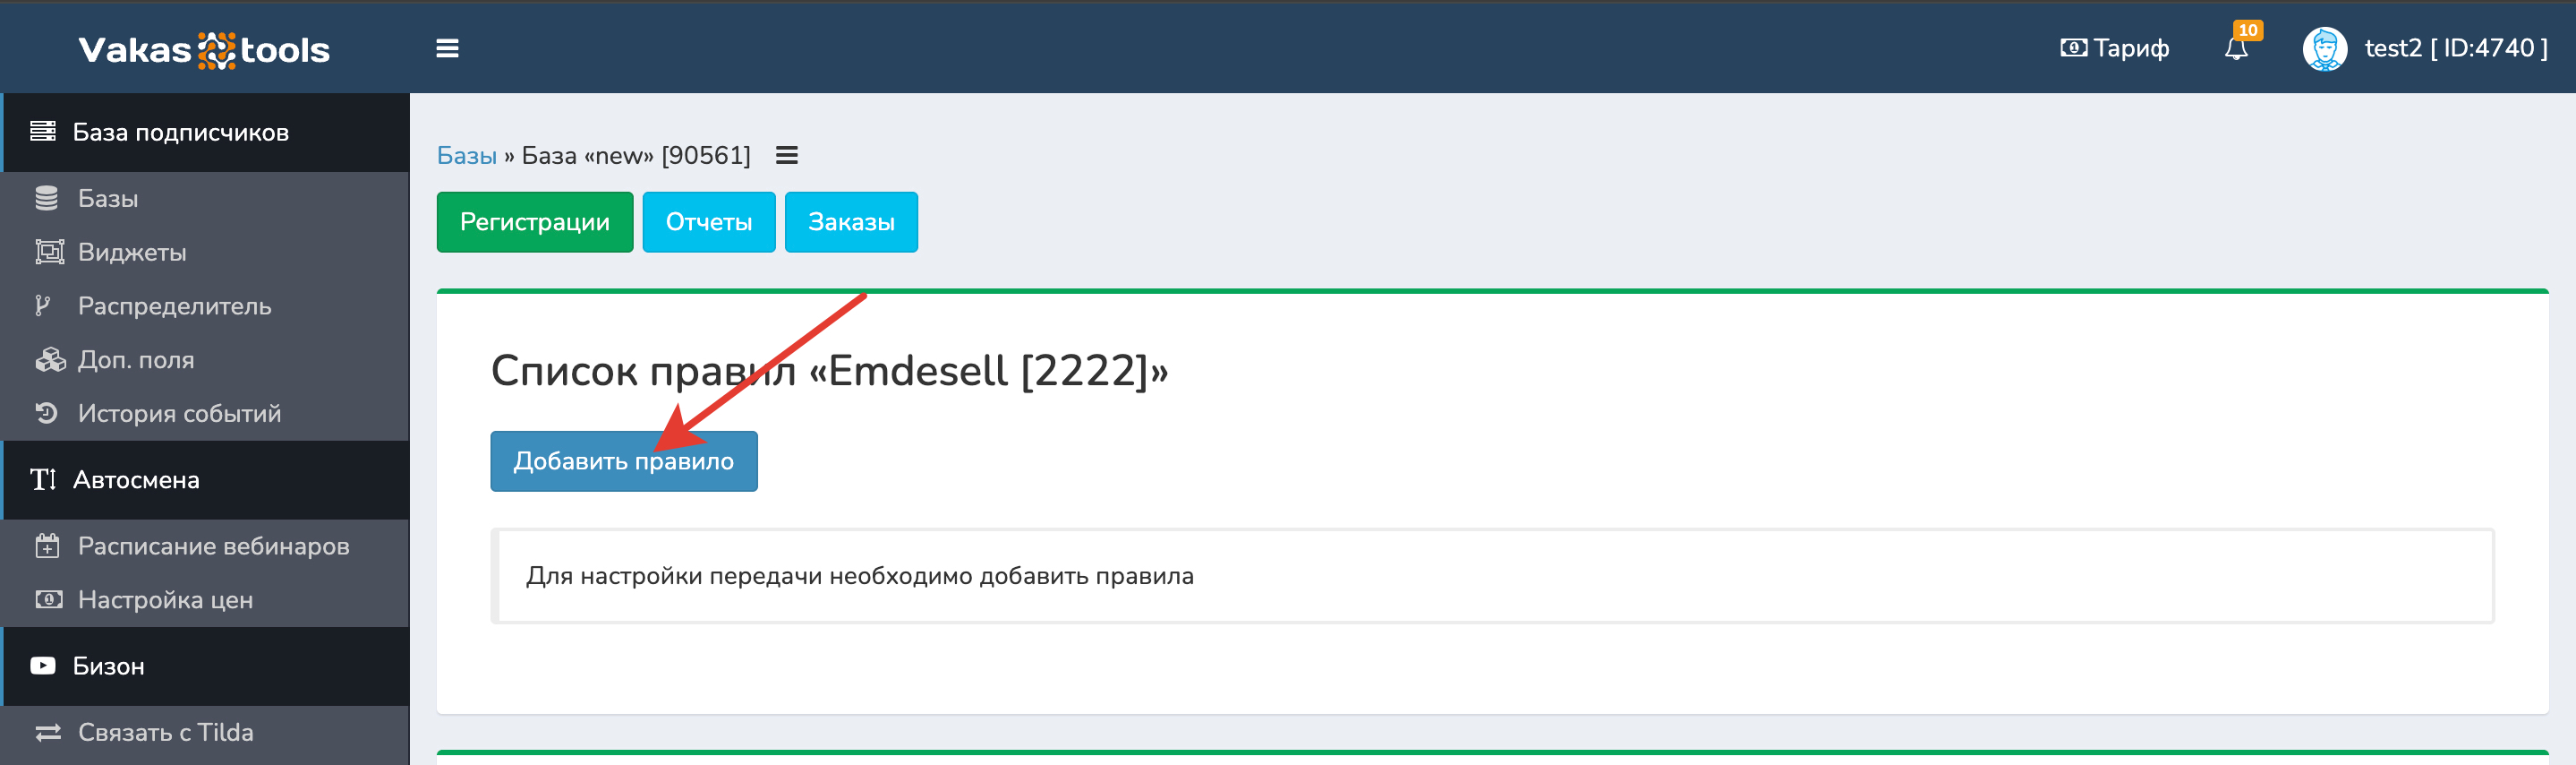Collapse the Автосмена sidebar section

click(x=136, y=479)
